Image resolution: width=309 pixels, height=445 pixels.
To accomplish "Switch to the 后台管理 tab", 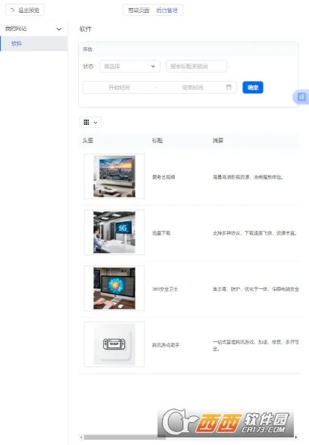I will pyautogui.click(x=167, y=11).
